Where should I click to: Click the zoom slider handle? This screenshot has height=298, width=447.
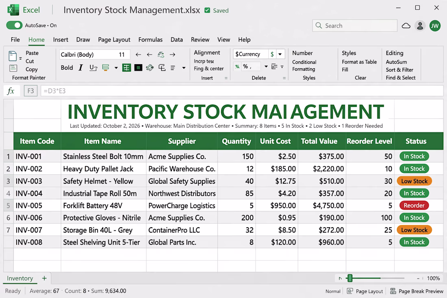350,278
